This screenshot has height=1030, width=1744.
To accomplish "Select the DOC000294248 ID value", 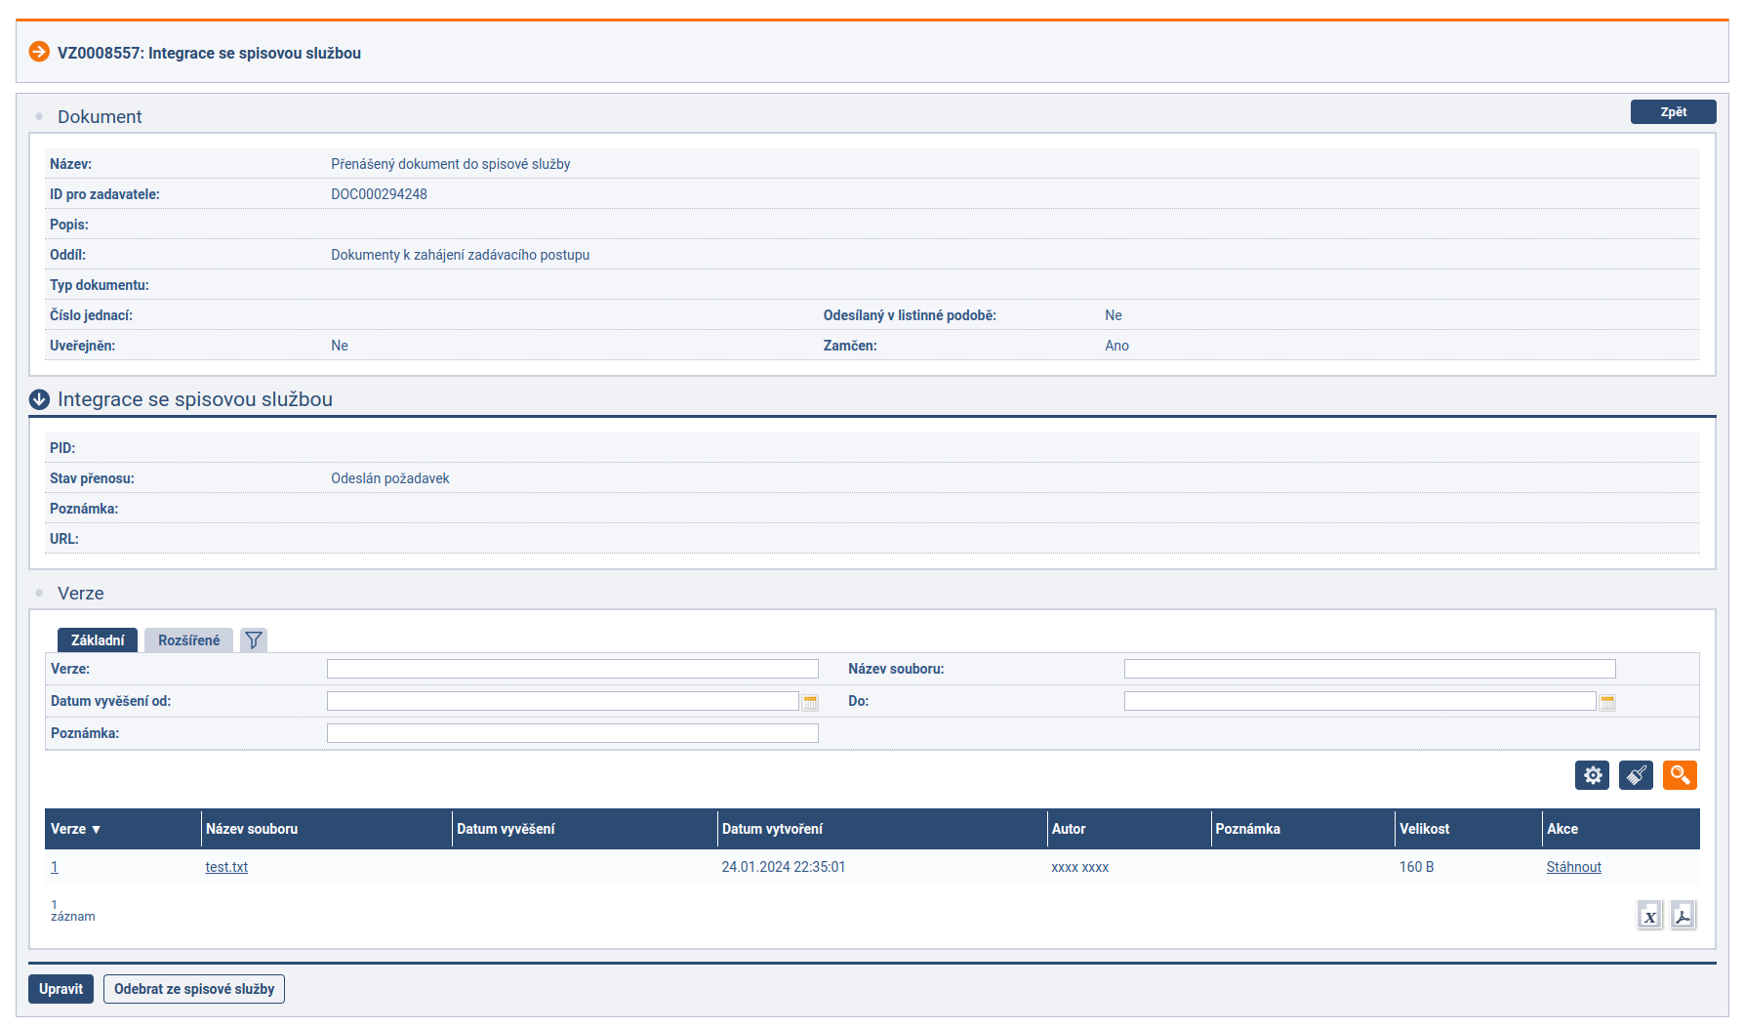I will pyautogui.click(x=379, y=194).
